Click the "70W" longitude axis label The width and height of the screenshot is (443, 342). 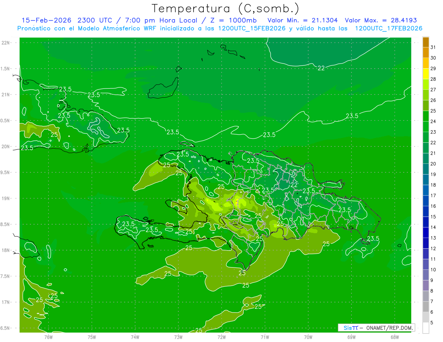308,337
